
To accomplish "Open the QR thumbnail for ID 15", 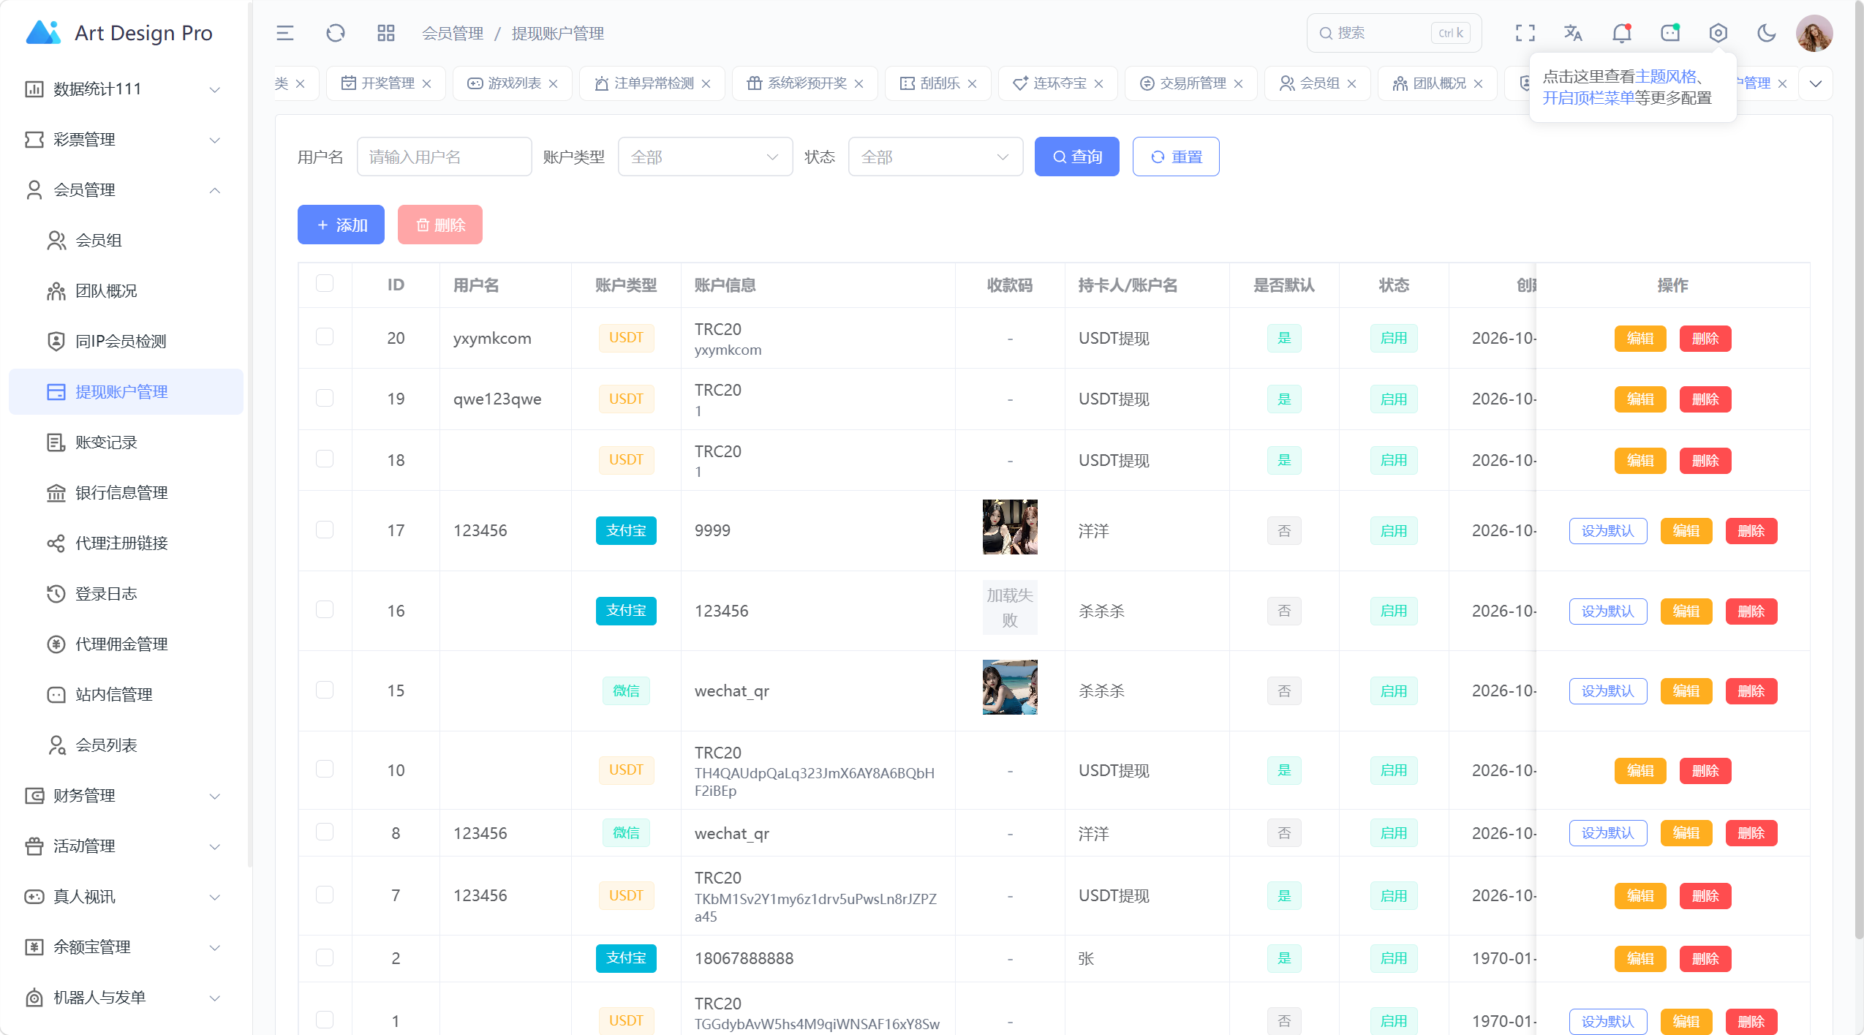I will click(x=1010, y=688).
